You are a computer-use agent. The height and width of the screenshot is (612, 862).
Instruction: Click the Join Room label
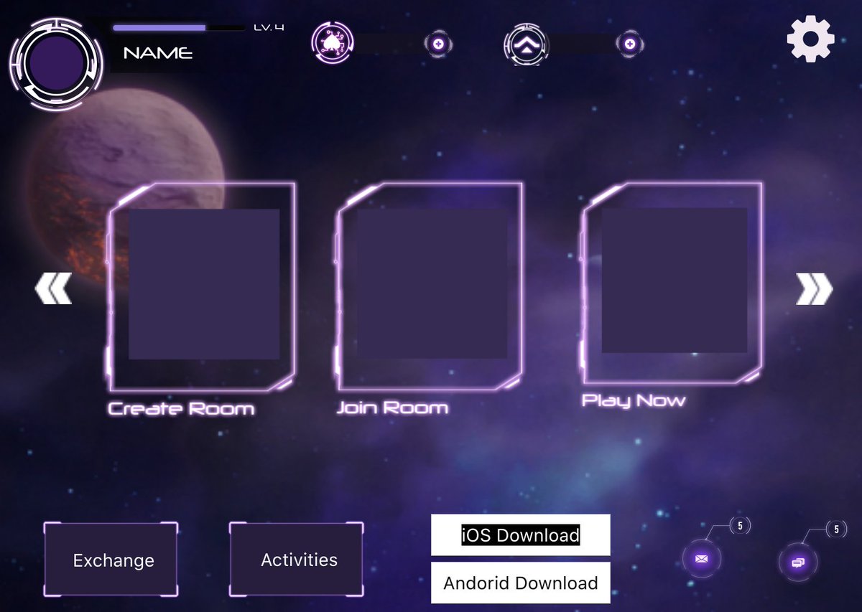point(393,408)
